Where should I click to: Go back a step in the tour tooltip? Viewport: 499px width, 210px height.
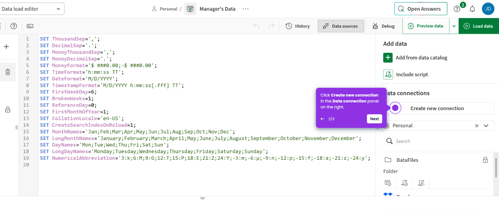pos(322,119)
